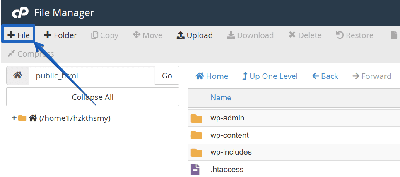Click the Copy toolbar icon
Image resolution: width=400 pixels, height=177 pixels.
95,35
